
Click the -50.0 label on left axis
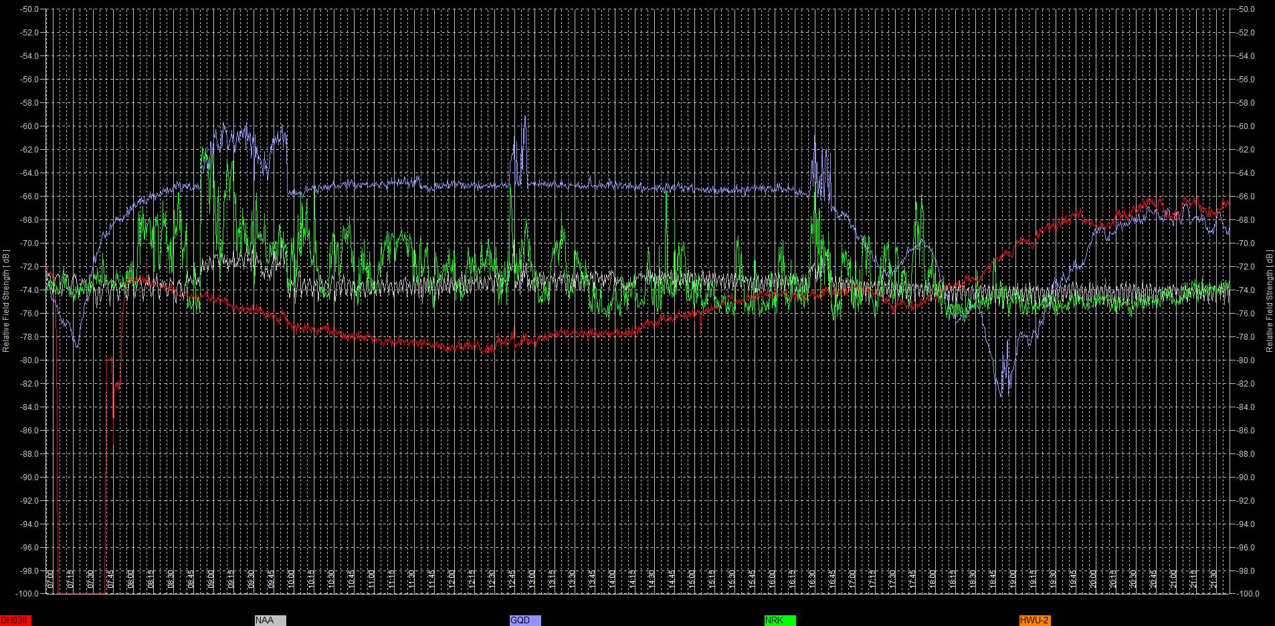[29, 9]
